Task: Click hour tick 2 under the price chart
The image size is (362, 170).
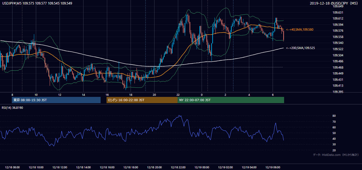Action: pyautogui.click(x=225, y=94)
